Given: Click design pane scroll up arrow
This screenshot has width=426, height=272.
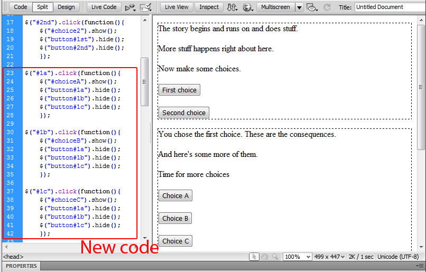Looking at the screenshot, I should tap(421, 21).
